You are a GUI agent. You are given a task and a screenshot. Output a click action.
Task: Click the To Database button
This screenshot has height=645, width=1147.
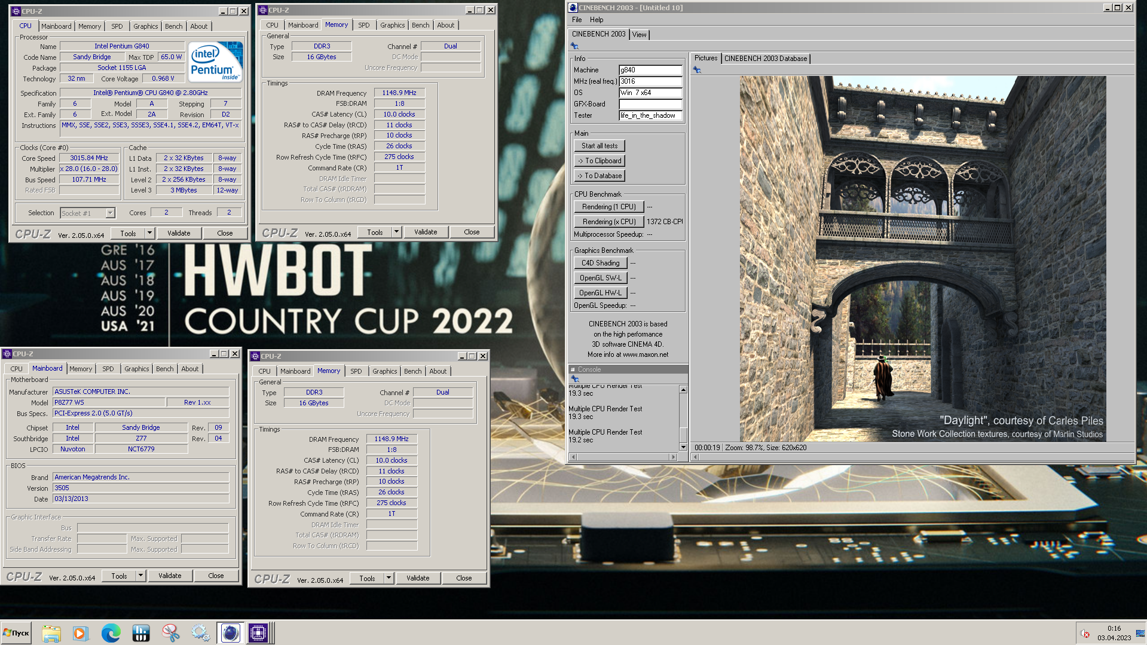click(x=600, y=176)
